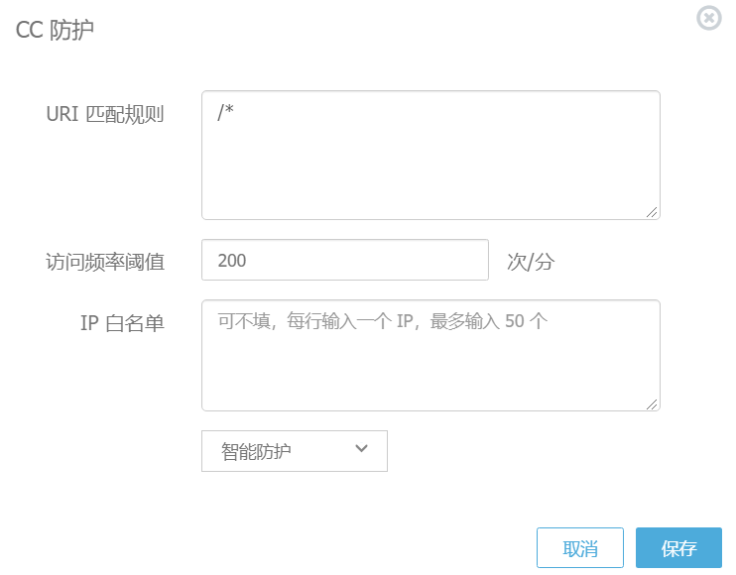
Task: Focus the IP 白名单 text area
Action: pos(430,355)
